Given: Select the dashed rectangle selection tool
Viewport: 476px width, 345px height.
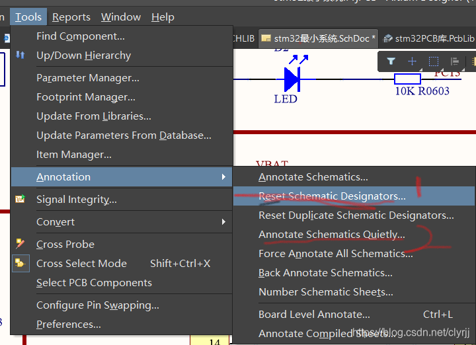Looking at the screenshot, I should (x=434, y=61).
